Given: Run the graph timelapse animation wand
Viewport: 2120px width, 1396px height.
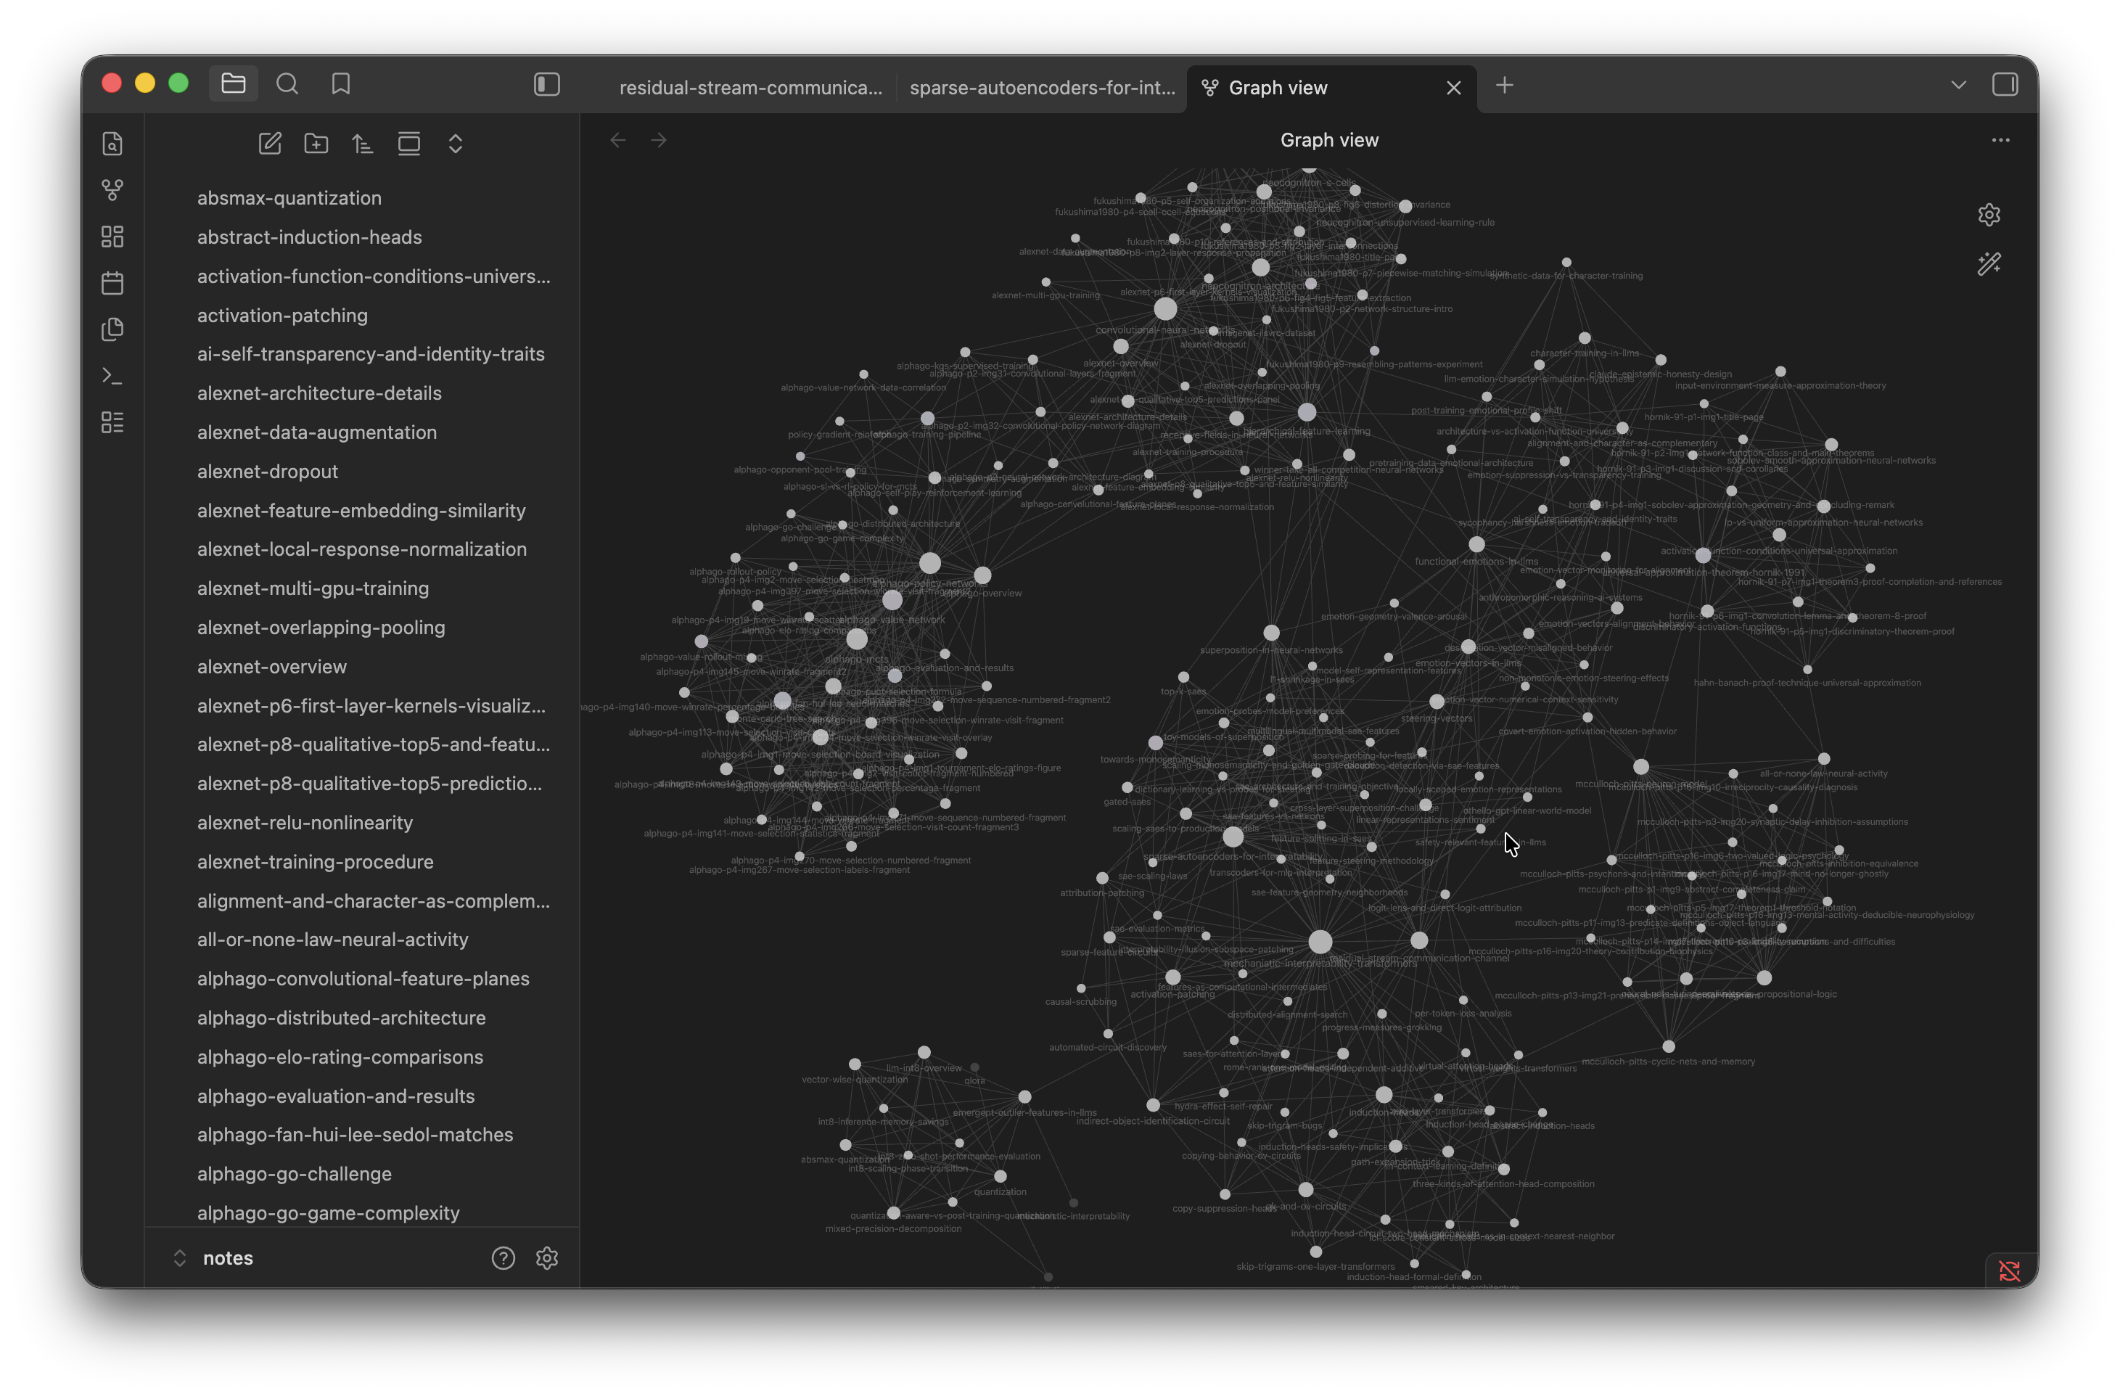Looking at the screenshot, I should [1989, 263].
